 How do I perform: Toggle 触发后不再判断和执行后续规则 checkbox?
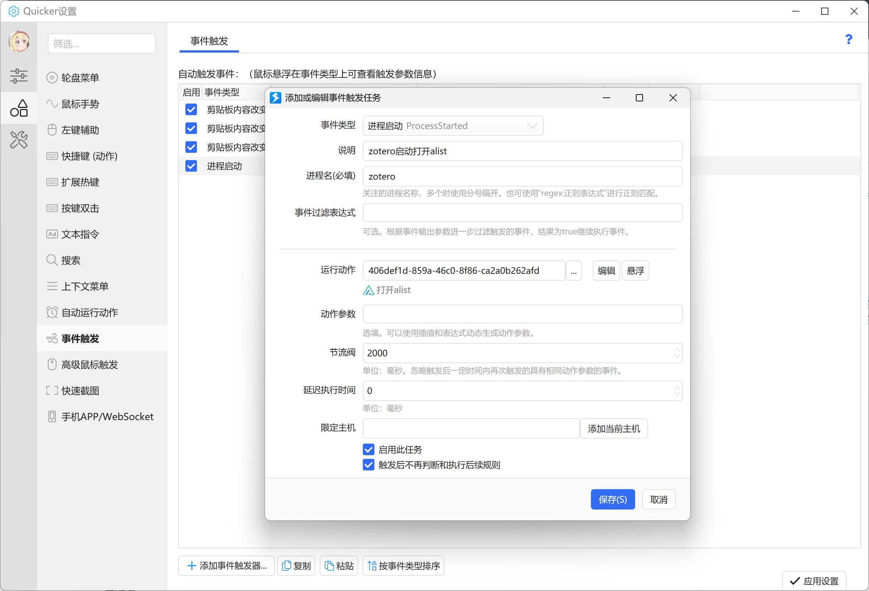(368, 465)
